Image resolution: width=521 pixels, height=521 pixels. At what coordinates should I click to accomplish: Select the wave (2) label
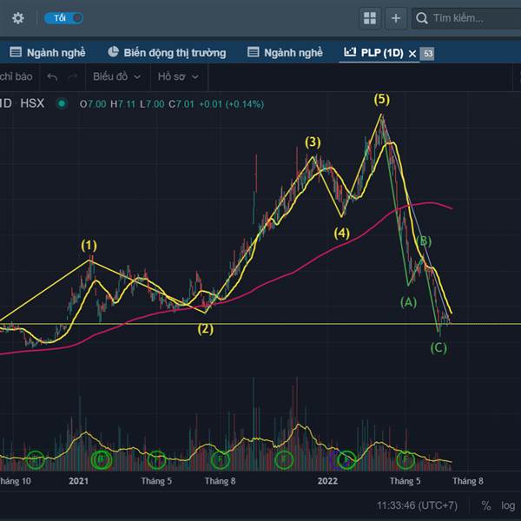click(206, 329)
